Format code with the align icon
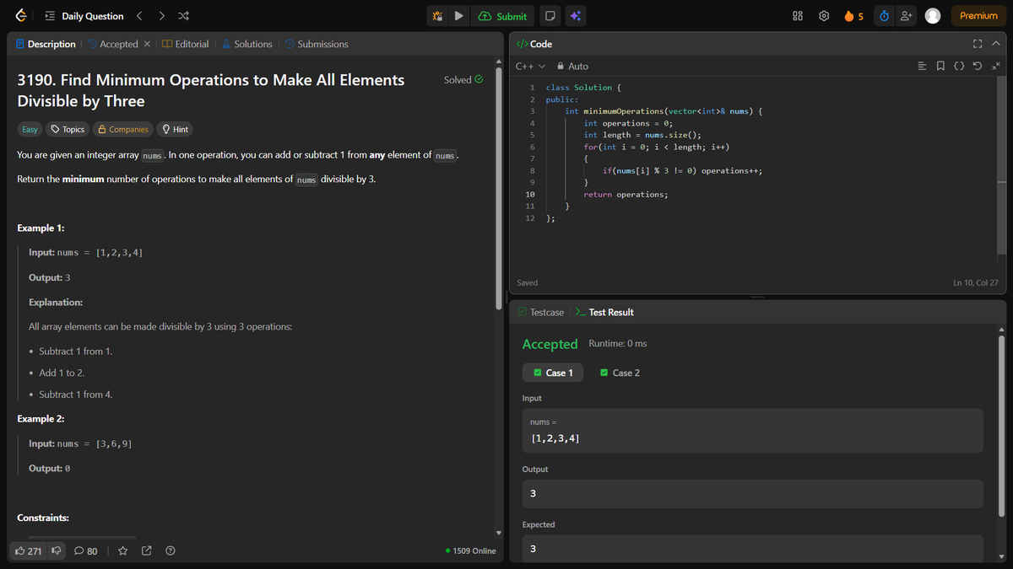 (x=923, y=66)
